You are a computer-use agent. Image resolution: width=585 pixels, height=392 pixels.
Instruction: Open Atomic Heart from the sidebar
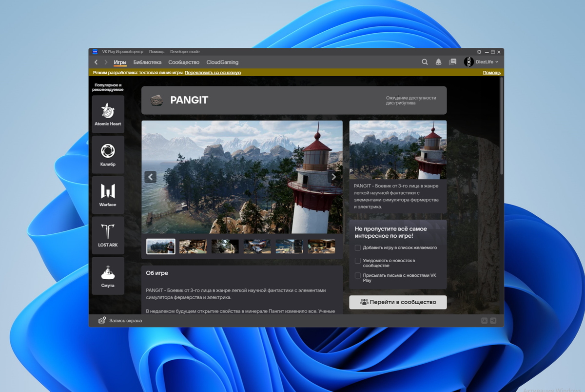(x=108, y=114)
